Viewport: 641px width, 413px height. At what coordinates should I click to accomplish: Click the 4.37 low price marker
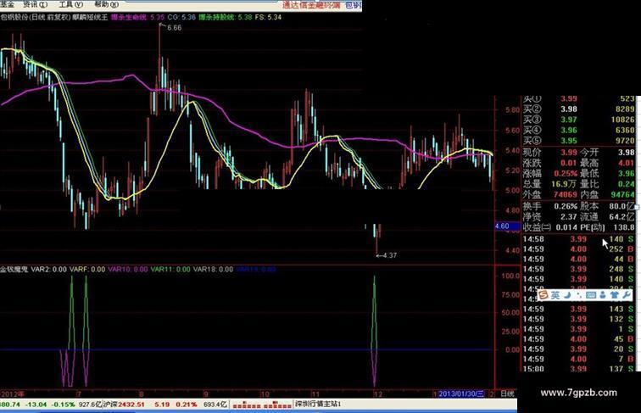click(x=389, y=255)
